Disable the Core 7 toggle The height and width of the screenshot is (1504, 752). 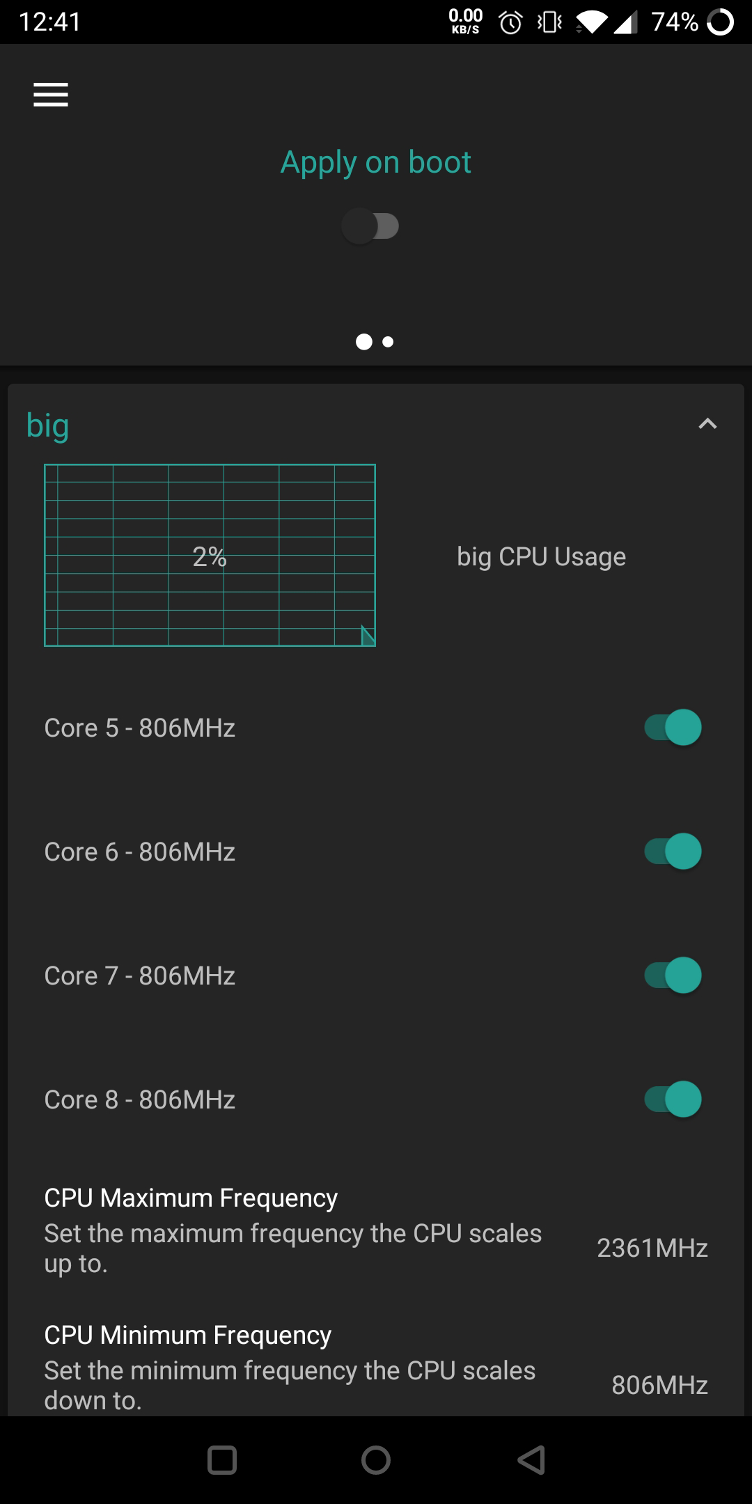point(673,976)
